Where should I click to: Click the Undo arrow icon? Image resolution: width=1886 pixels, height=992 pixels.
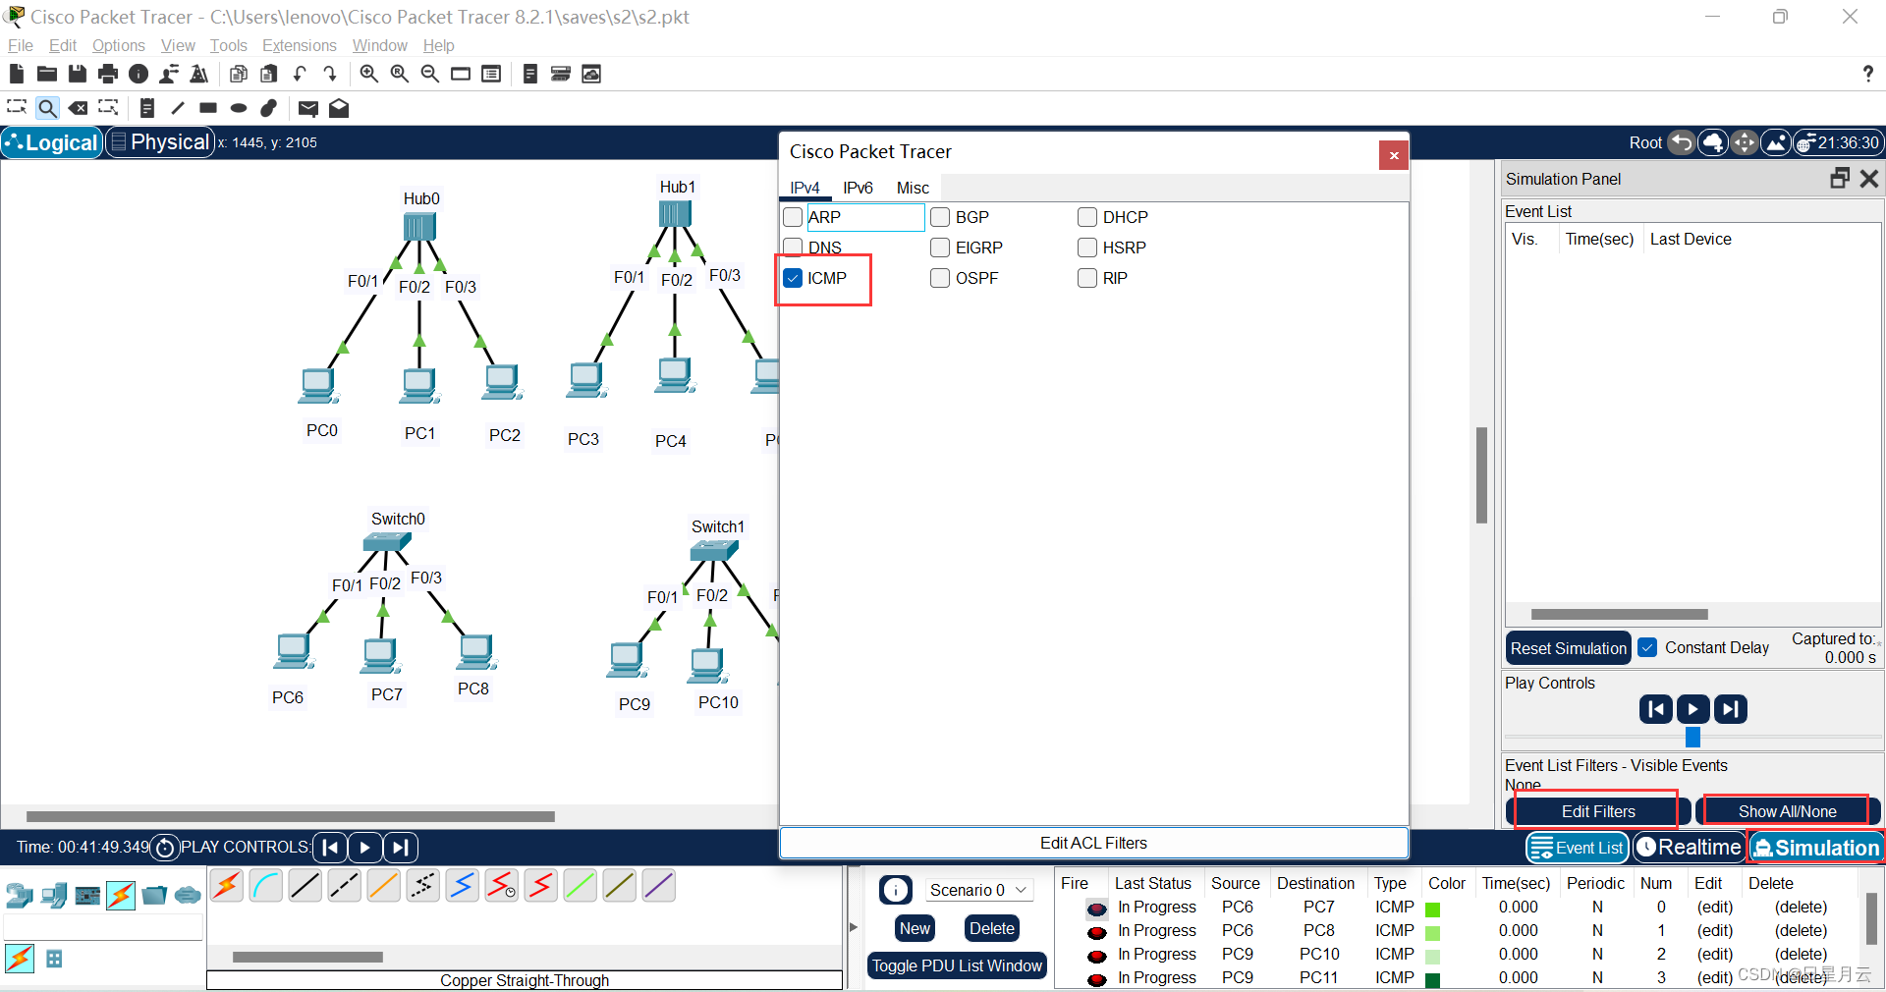click(x=300, y=74)
